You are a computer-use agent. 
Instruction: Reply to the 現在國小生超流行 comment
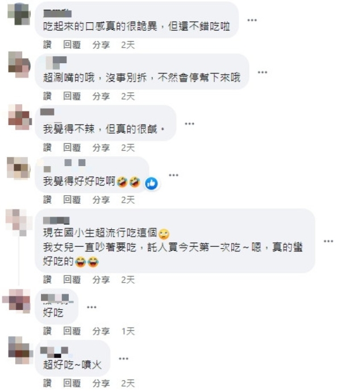point(72,279)
